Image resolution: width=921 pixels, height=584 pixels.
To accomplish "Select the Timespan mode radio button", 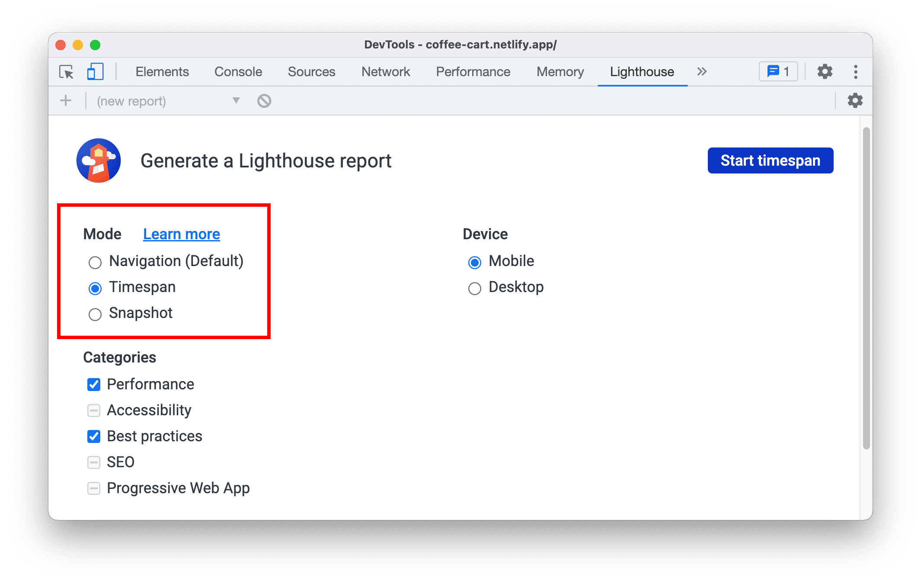I will (x=95, y=287).
